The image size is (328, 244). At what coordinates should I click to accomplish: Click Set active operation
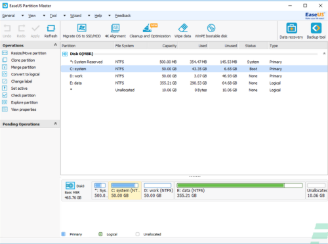[14, 89]
